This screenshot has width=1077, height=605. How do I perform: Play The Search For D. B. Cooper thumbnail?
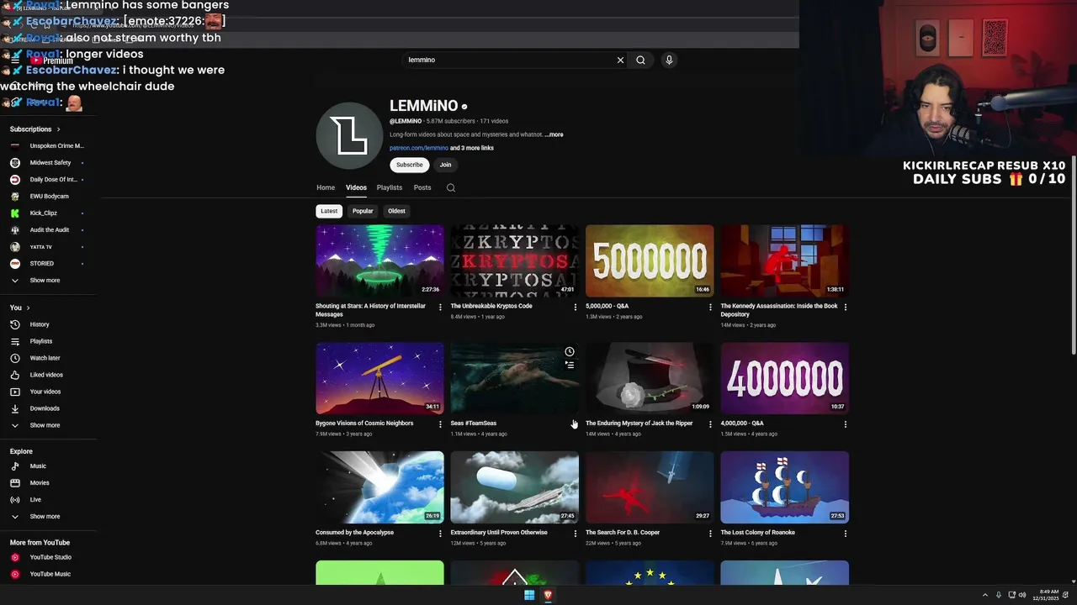coord(650,487)
